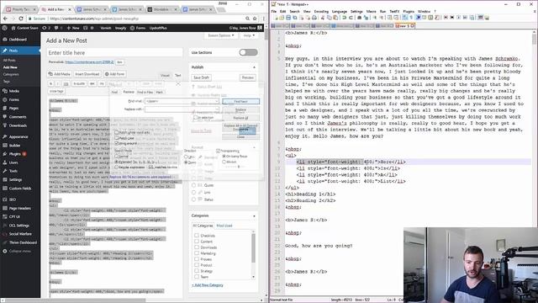Click Find Next in Replace dialog
This screenshot has width=538, height=303.
[241, 101]
